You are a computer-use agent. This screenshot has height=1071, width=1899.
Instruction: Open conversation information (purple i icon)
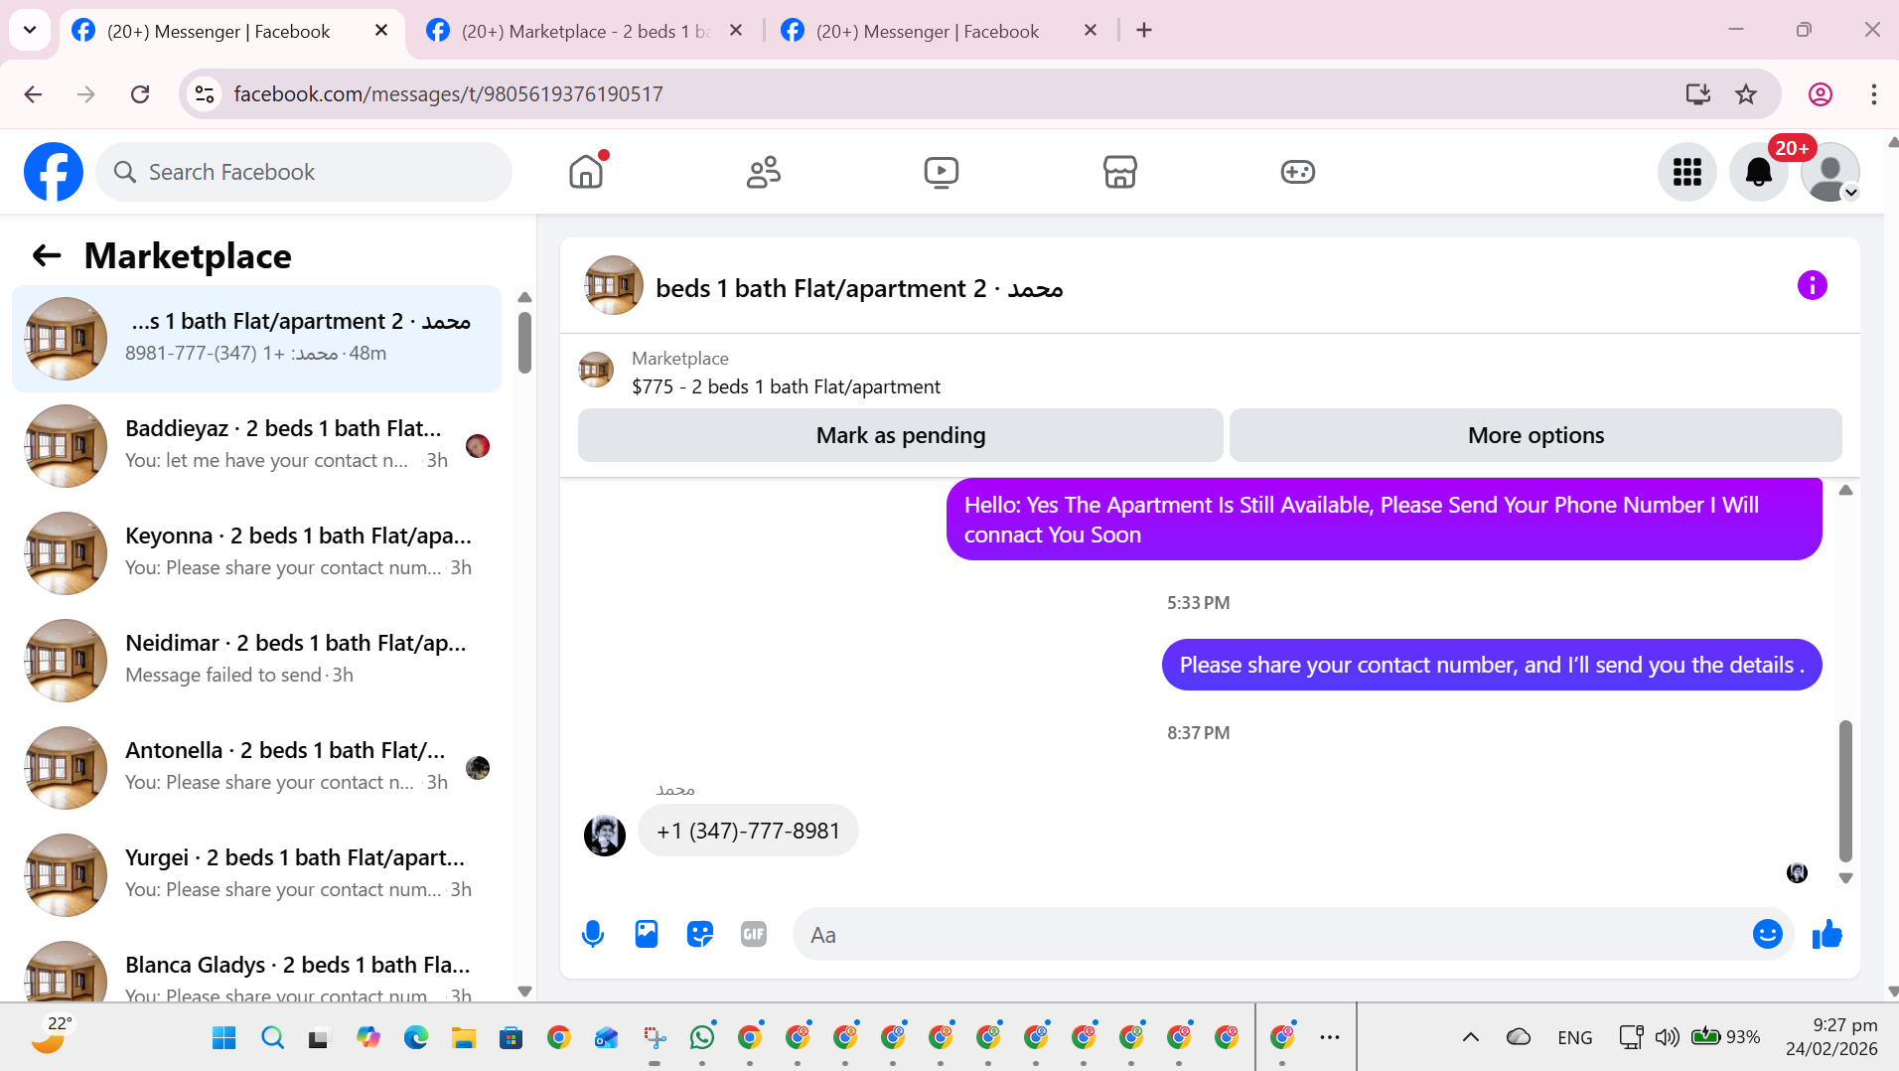coord(1812,286)
